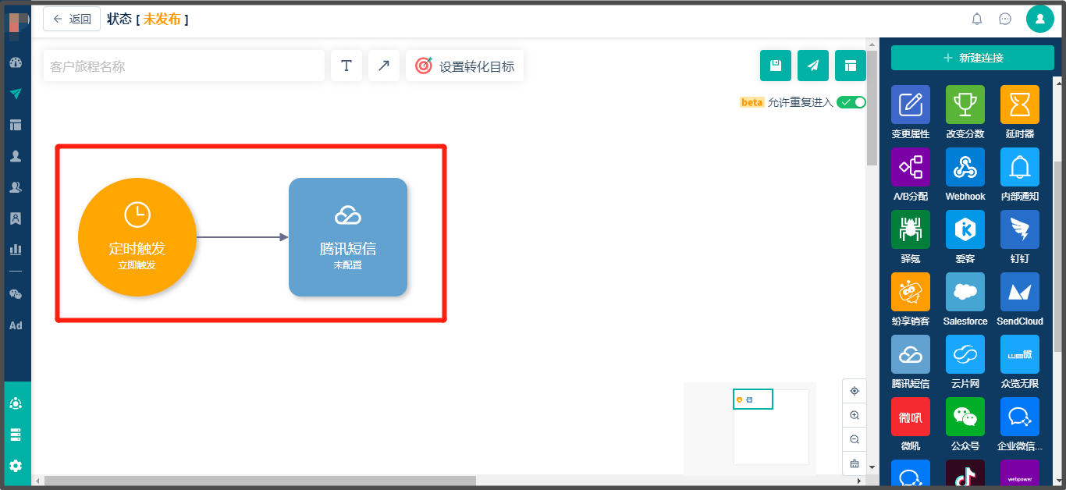Open the single user contacts sidebar icon
The width and height of the screenshot is (1066, 490).
click(x=16, y=156)
